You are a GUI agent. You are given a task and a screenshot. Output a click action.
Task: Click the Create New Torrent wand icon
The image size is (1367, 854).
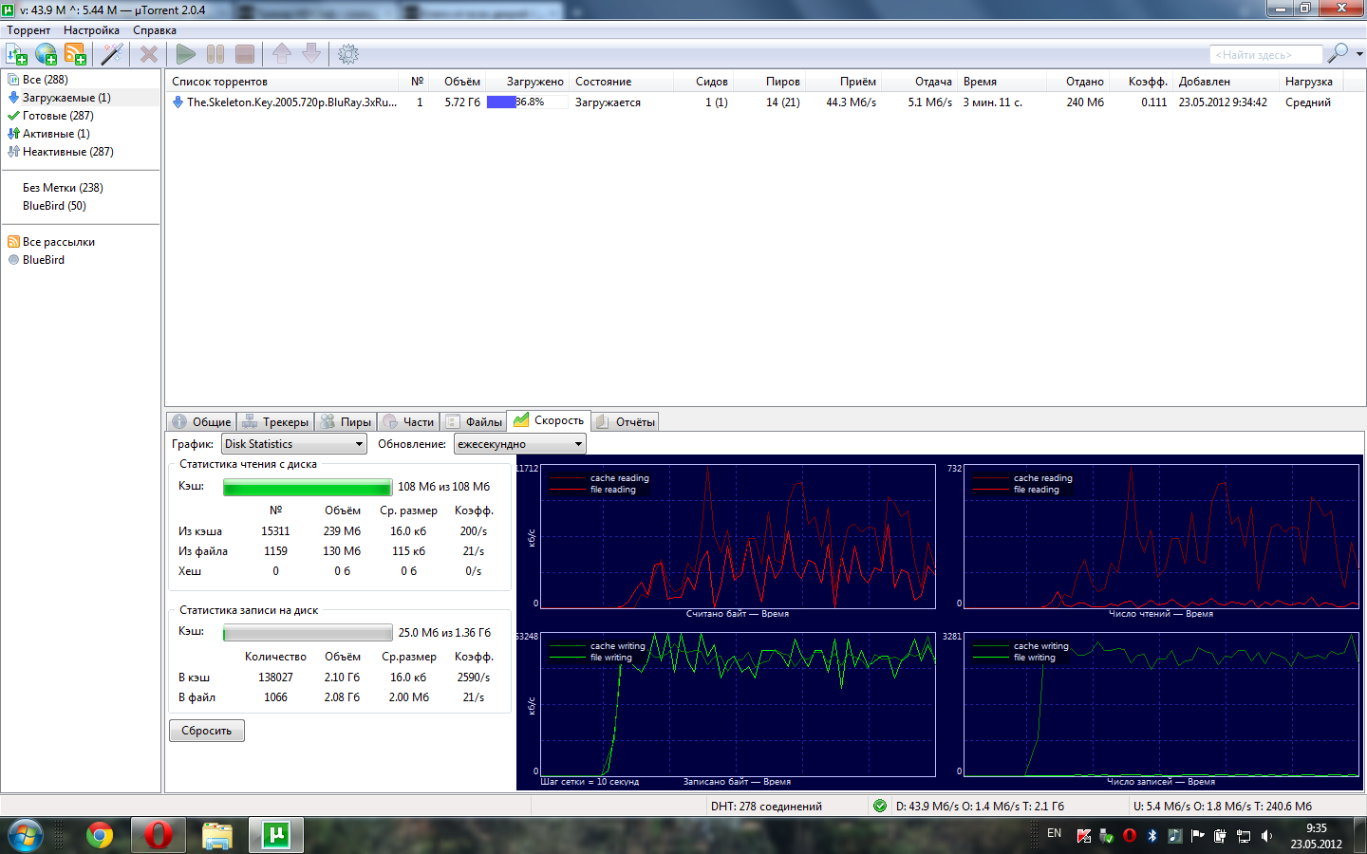coord(112,54)
